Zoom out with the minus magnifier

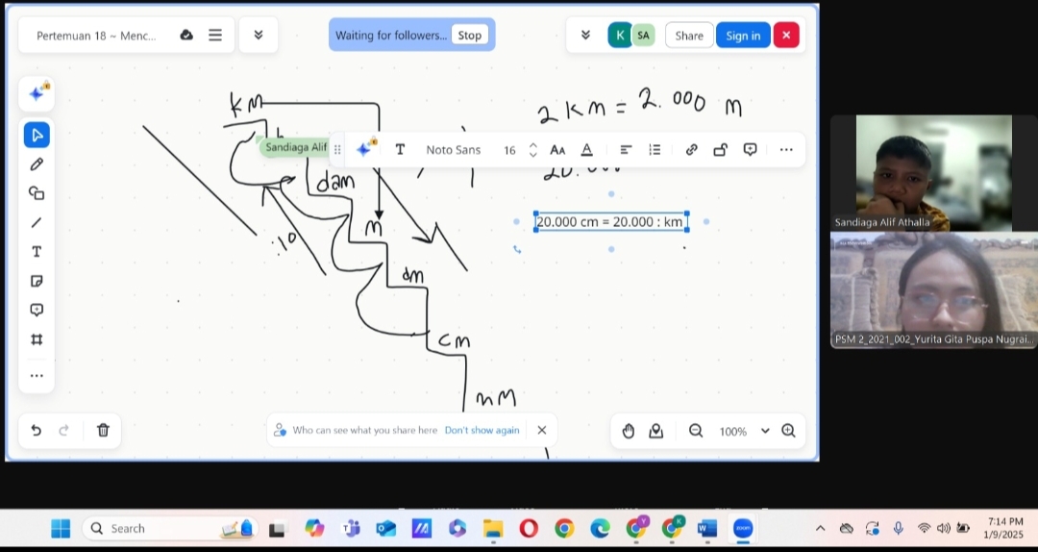pos(696,432)
